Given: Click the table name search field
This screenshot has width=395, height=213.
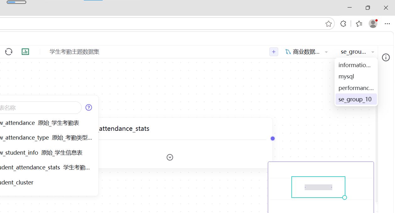Looking at the screenshot, I should point(40,108).
